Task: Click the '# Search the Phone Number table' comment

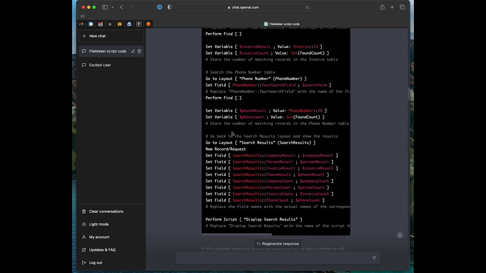Action: click(240, 72)
